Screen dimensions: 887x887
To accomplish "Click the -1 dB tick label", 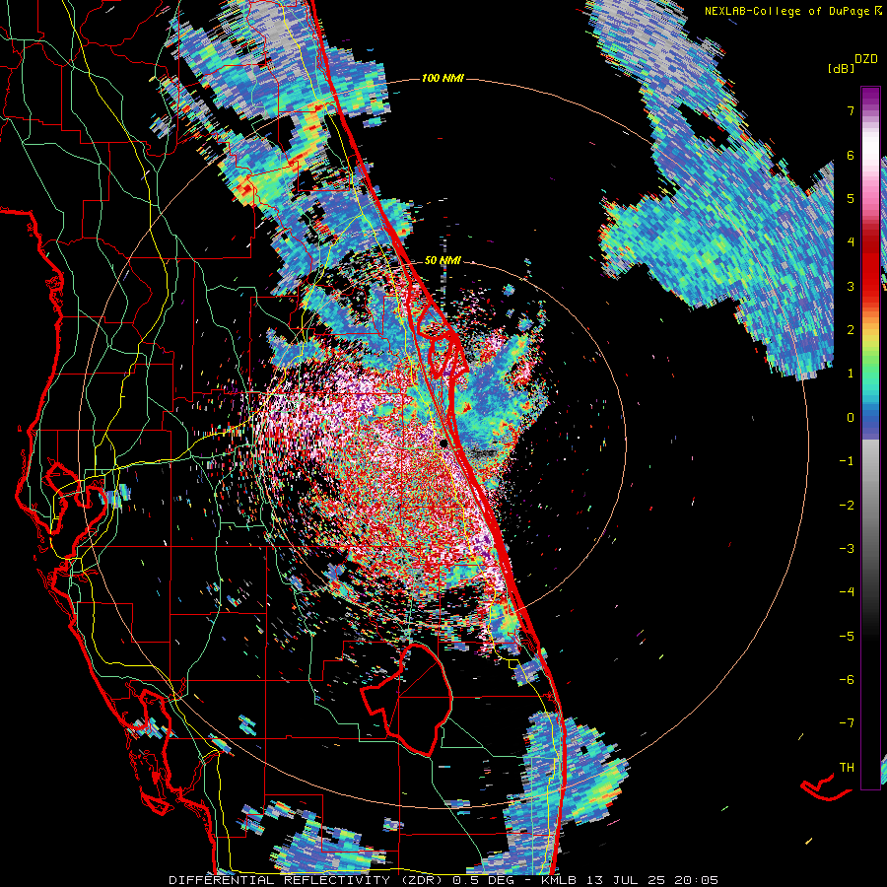I will tap(847, 461).
